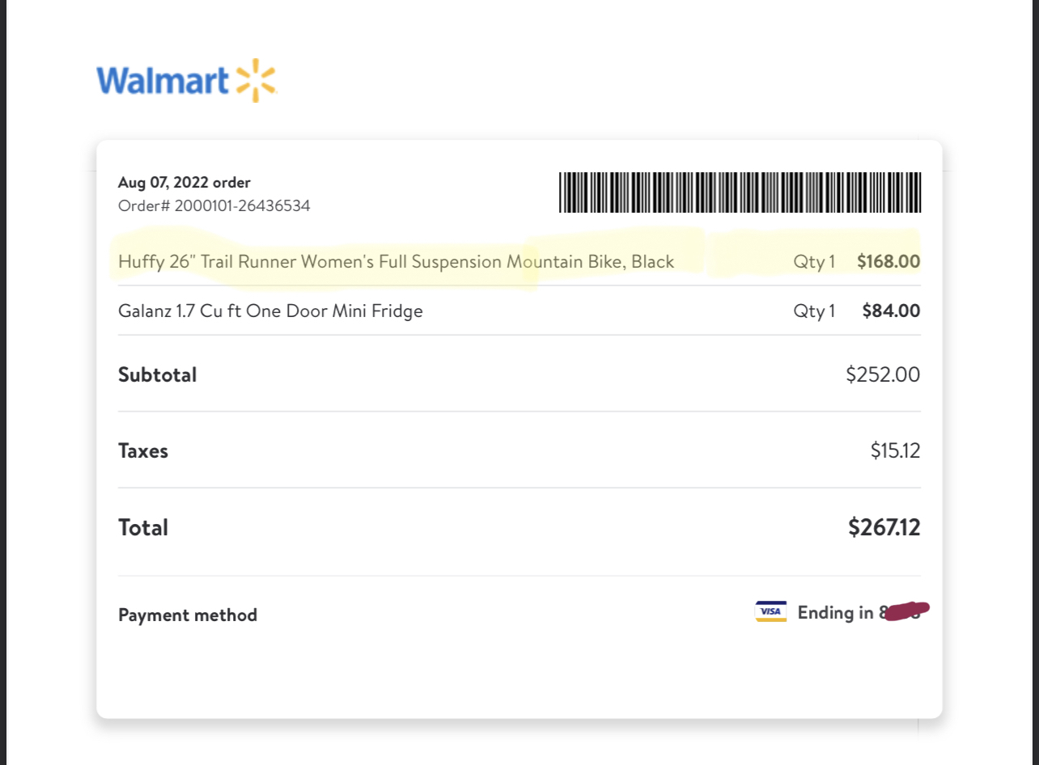Click the $15.12 tax amount

(x=895, y=451)
